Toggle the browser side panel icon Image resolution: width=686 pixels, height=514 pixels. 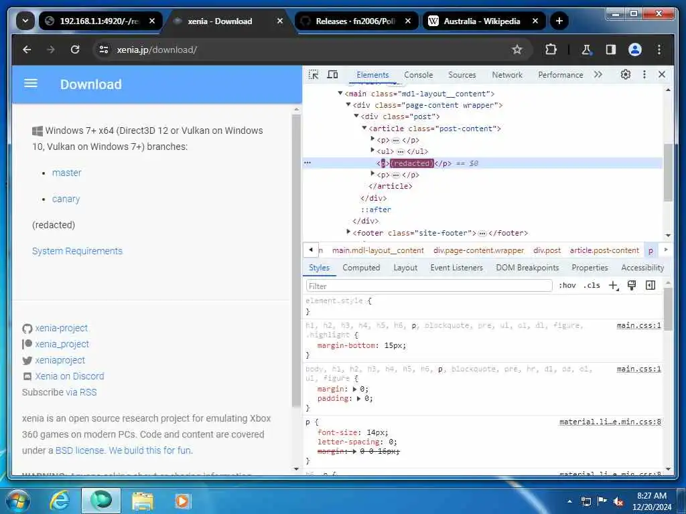coord(611,50)
